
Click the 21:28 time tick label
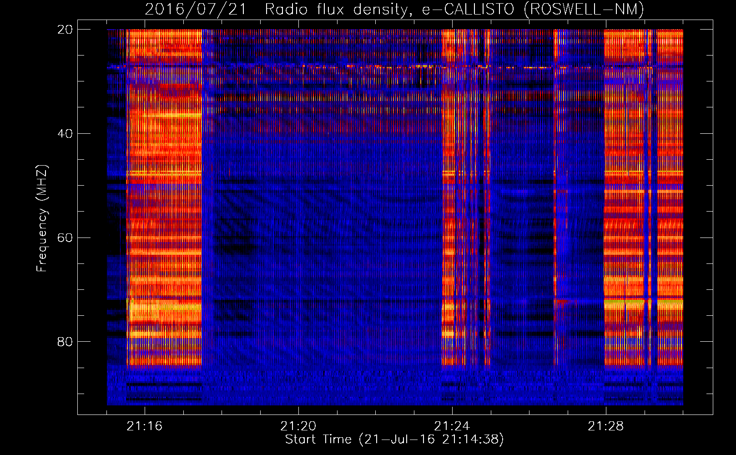[606, 426]
